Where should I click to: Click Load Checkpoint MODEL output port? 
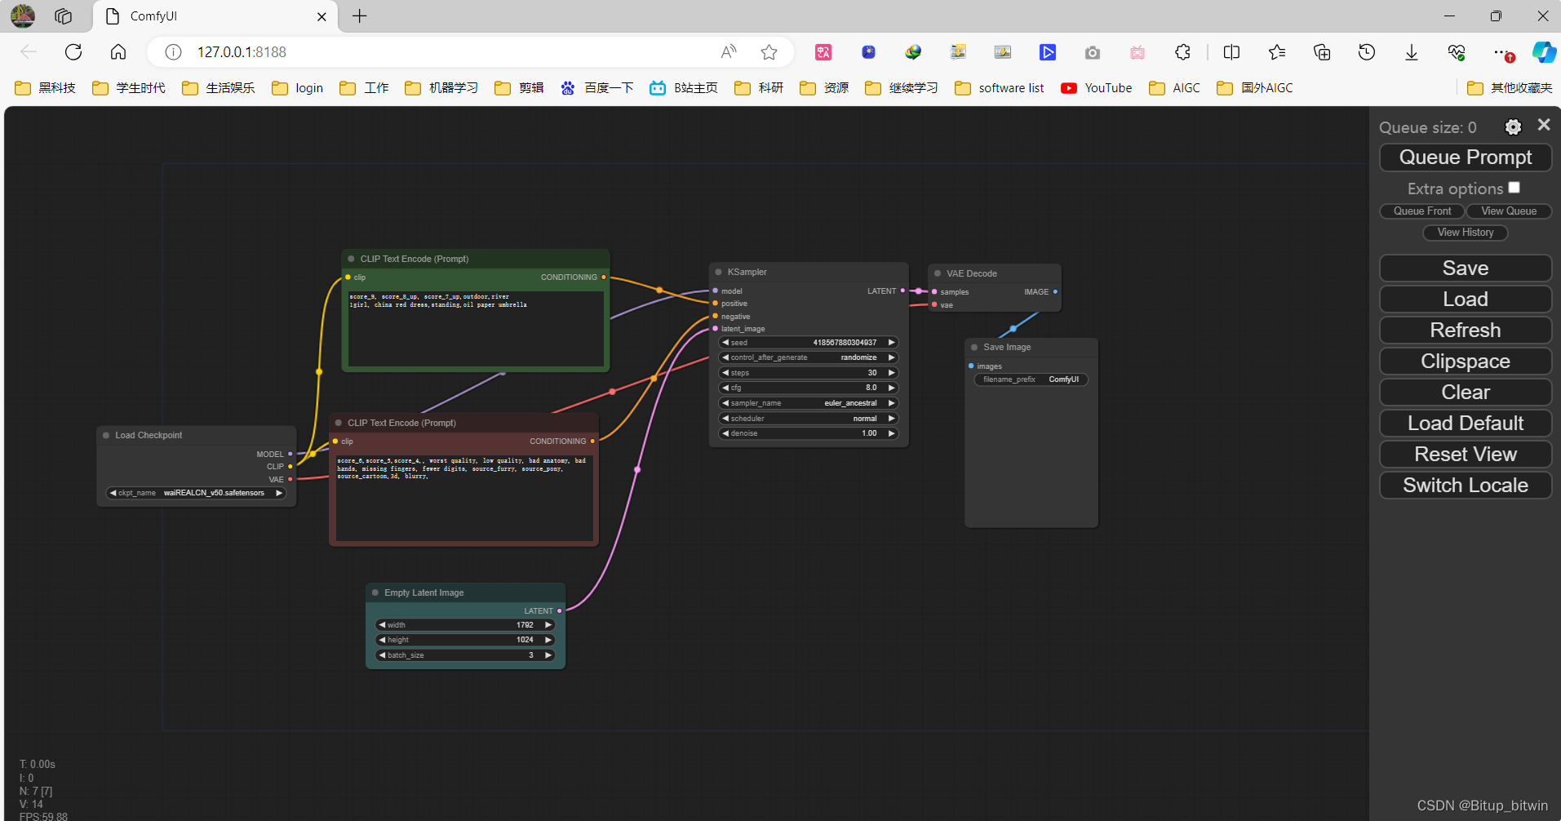[290, 454]
